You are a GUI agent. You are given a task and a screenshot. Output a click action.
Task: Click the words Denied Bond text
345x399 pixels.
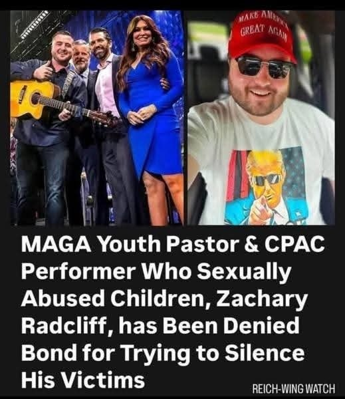160,339
